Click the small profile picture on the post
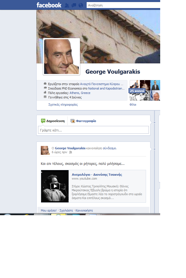The width and height of the screenshot is (186, 278). coord(45,150)
